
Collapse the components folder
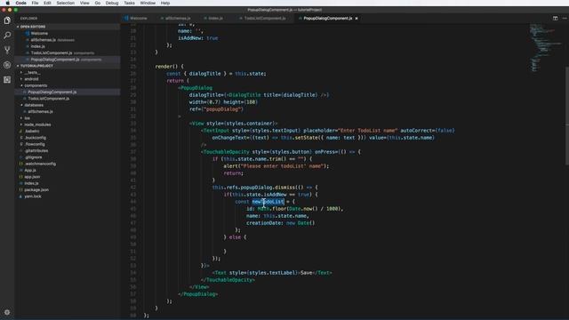coord(36,85)
